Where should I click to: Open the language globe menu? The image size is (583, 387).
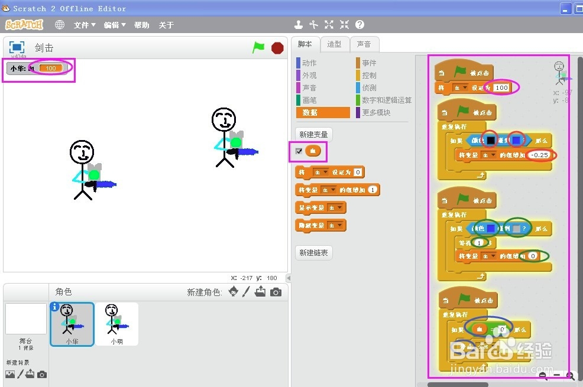click(x=60, y=25)
